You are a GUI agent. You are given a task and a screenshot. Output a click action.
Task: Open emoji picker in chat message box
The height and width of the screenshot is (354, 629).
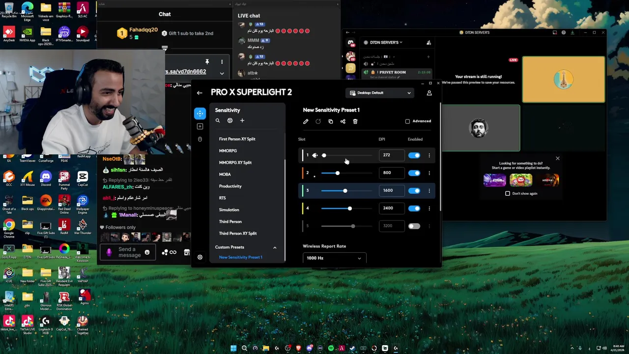click(x=147, y=252)
